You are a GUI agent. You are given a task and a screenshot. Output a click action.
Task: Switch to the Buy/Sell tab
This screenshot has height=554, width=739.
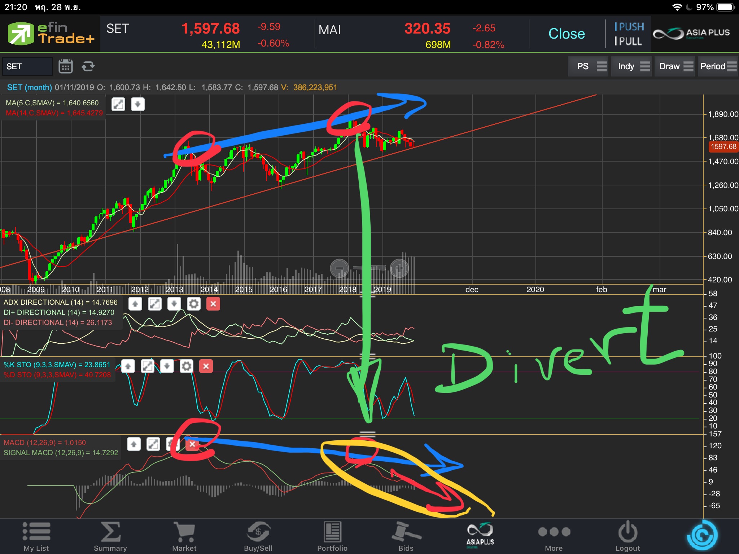tap(258, 536)
